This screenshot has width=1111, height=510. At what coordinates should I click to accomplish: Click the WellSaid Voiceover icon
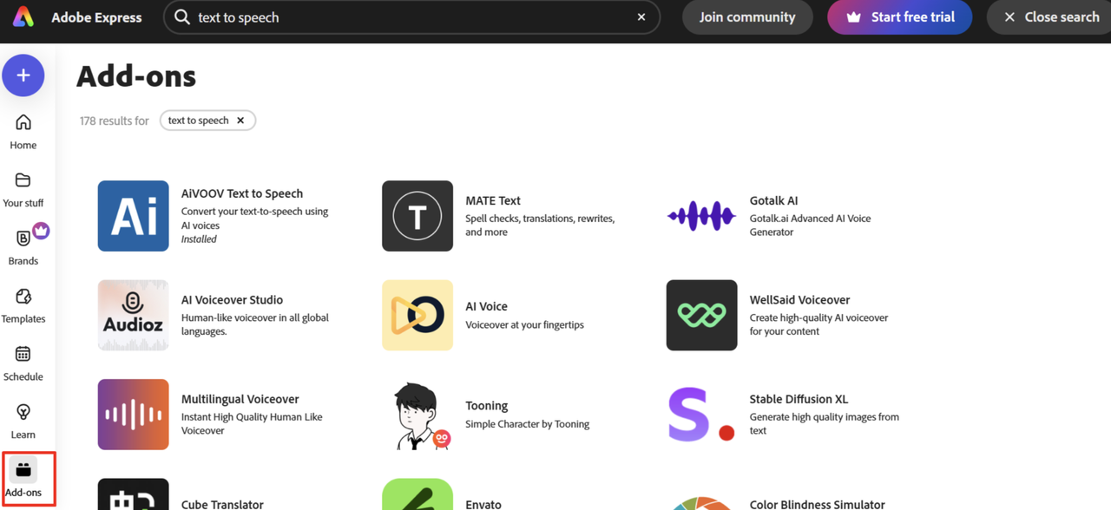click(x=701, y=315)
